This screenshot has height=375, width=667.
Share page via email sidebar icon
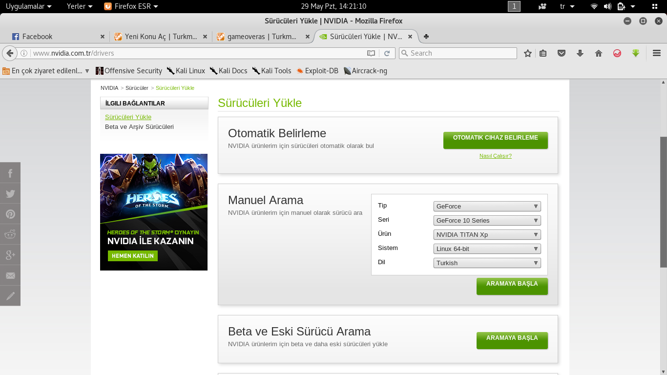click(x=10, y=275)
